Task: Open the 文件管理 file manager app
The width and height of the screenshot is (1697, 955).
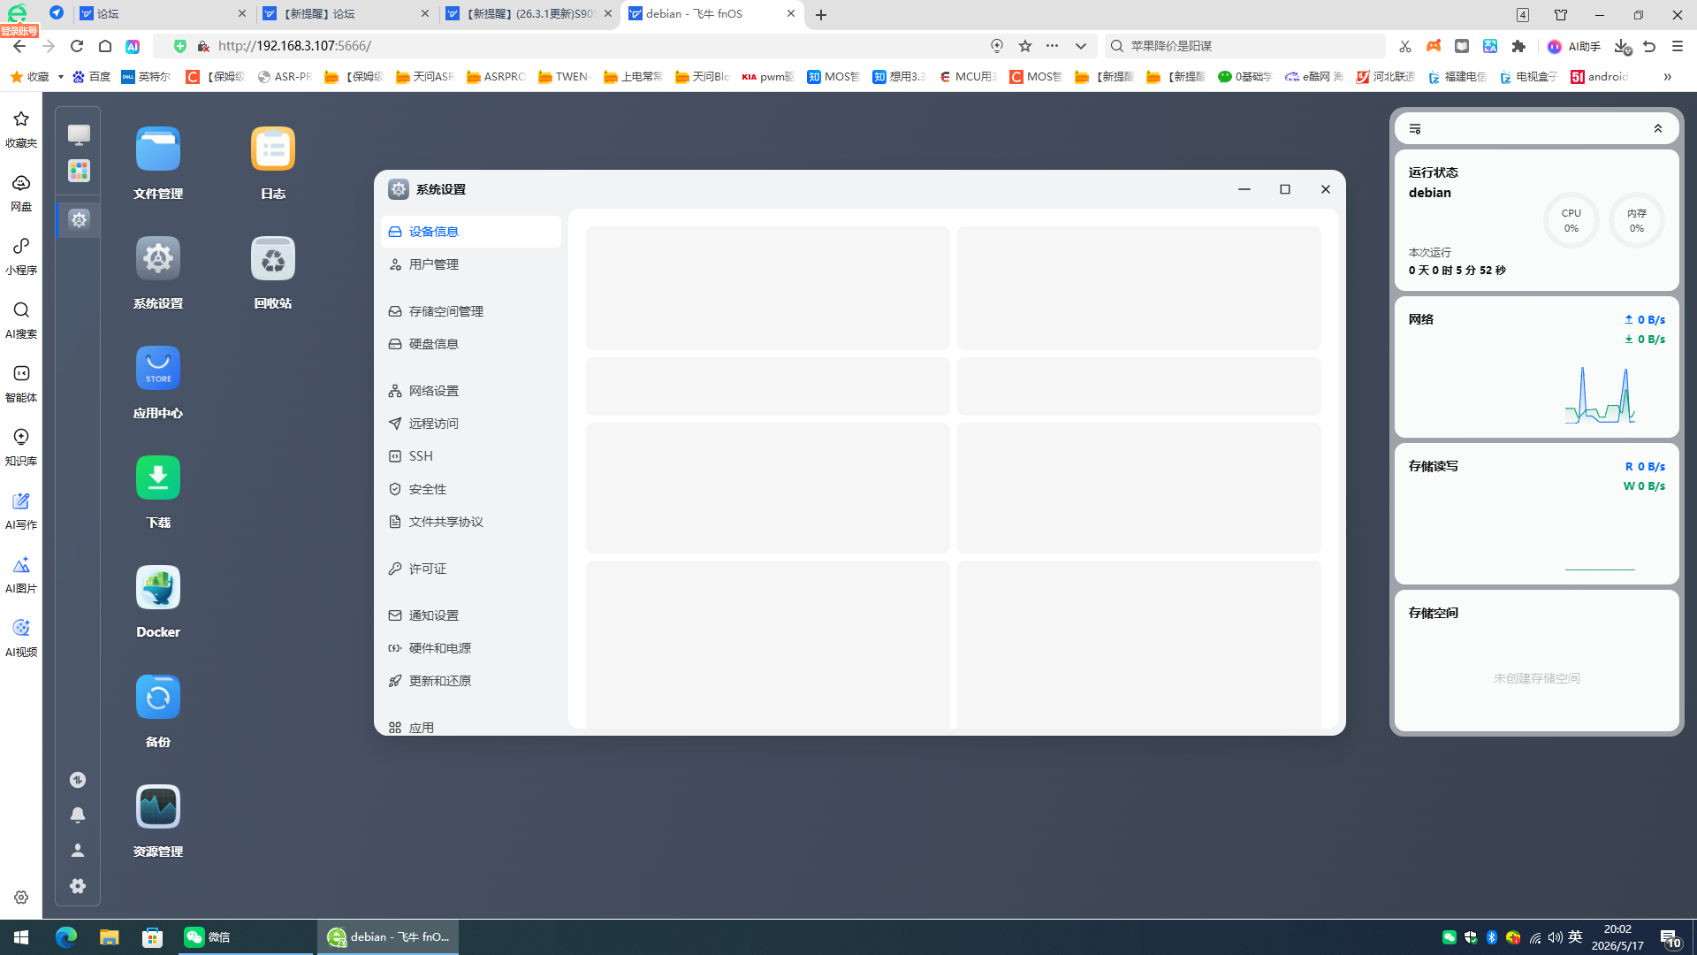Action: click(x=158, y=149)
